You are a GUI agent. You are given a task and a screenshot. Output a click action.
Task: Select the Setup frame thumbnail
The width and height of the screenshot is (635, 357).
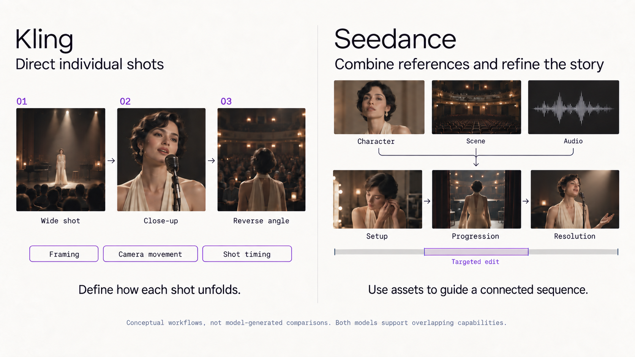[378, 199]
